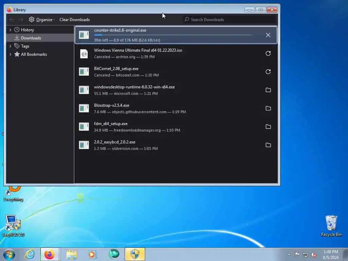The width and height of the screenshot is (348, 261).
Task: Open Action Center flag in tray
Action: pos(297,255)
